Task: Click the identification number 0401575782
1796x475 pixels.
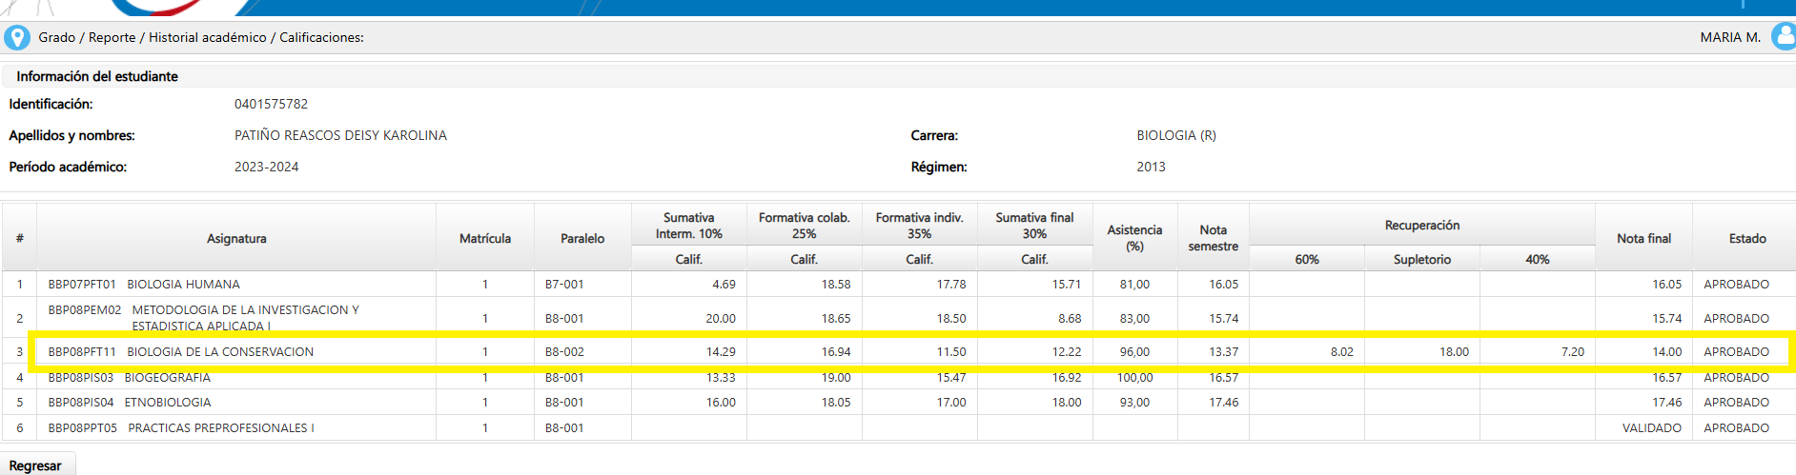Action: [271, 104]
